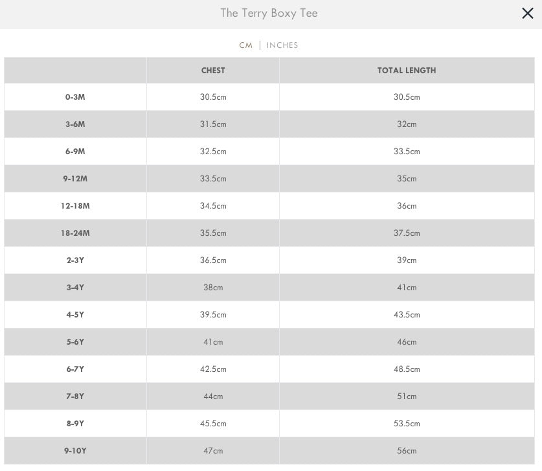Click the 38cm chest value for 3-4Y
Viewport: 542px width, 471px height.
tap(213, 288)
